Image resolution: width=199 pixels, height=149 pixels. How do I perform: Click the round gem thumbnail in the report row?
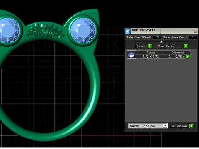coord(131,55)
